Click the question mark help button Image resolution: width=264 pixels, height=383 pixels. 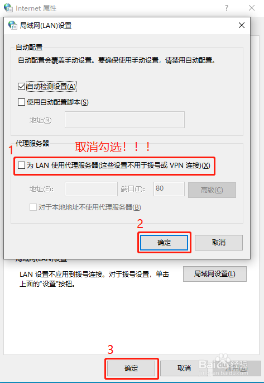[x=227, y=8]
